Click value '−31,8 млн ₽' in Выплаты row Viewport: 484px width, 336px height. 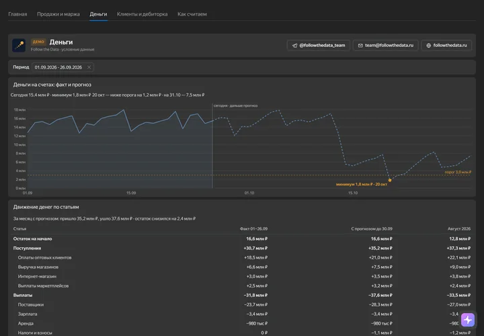(x=255, y=295)
